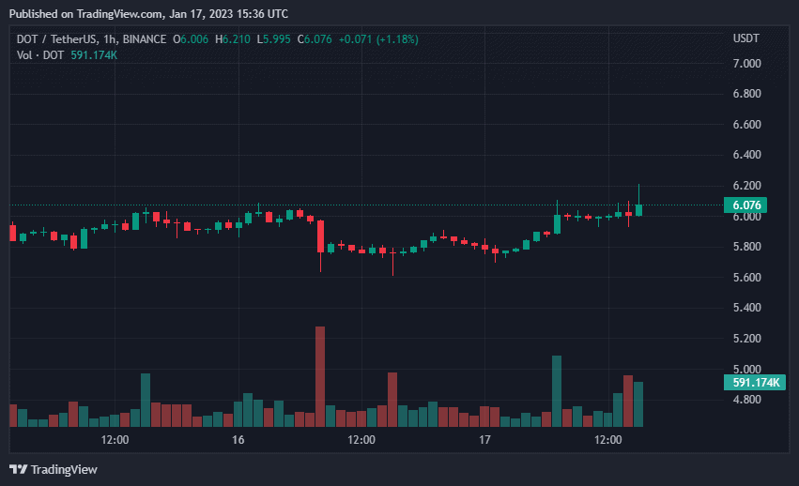Image resolution: width=799 pixels, height=486 pixels.
Task: Click the 7.000 price axis label
Action: point(746,64)
